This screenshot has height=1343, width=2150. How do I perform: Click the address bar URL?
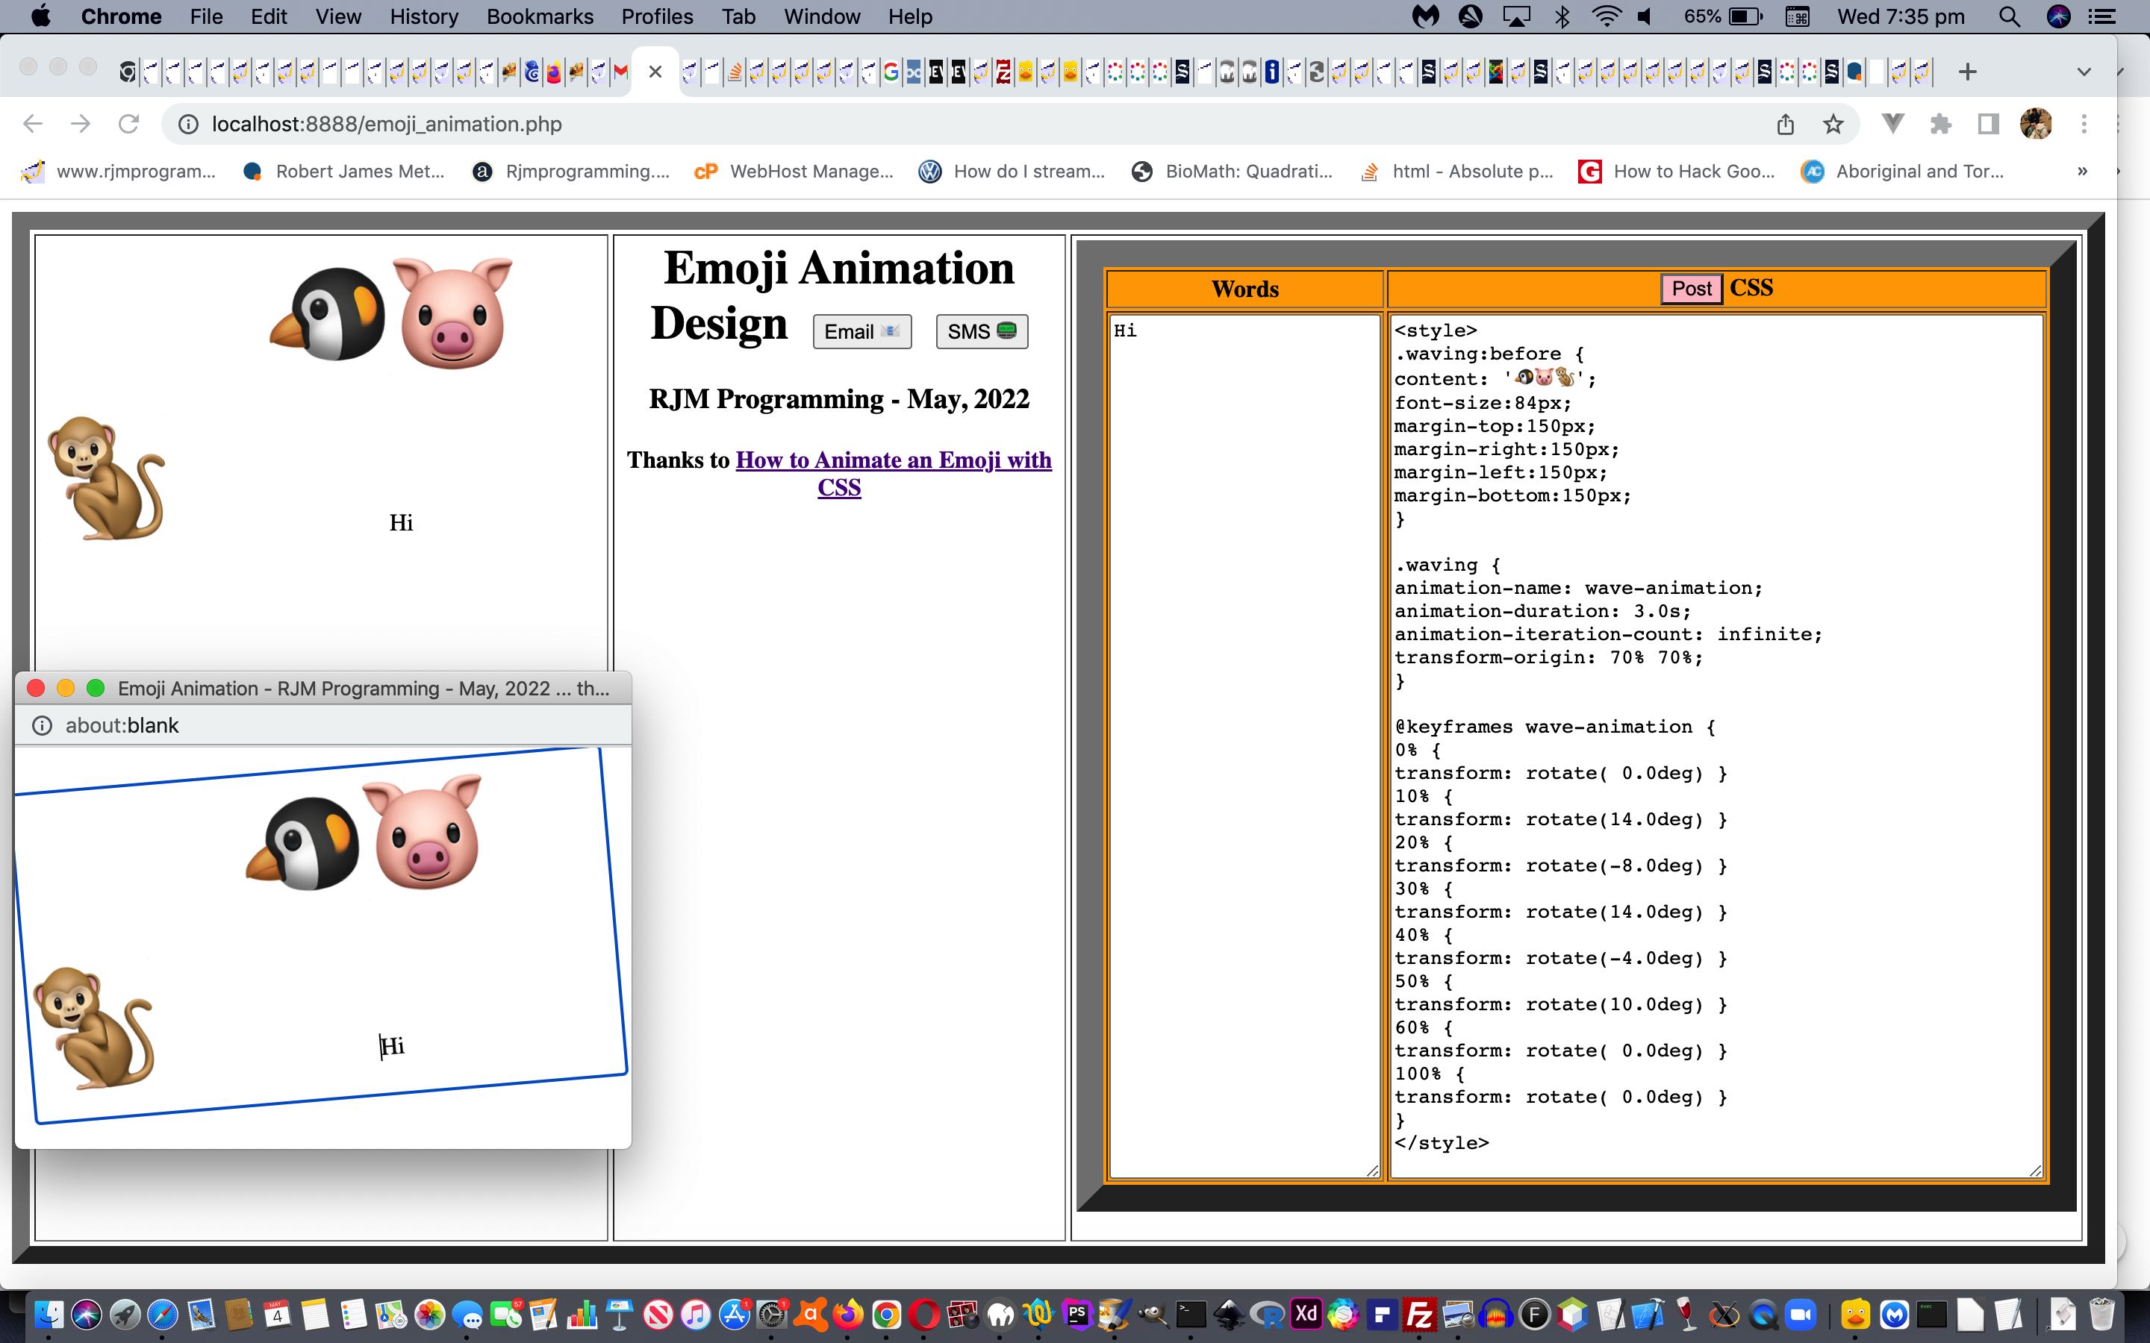coord(387,123)
